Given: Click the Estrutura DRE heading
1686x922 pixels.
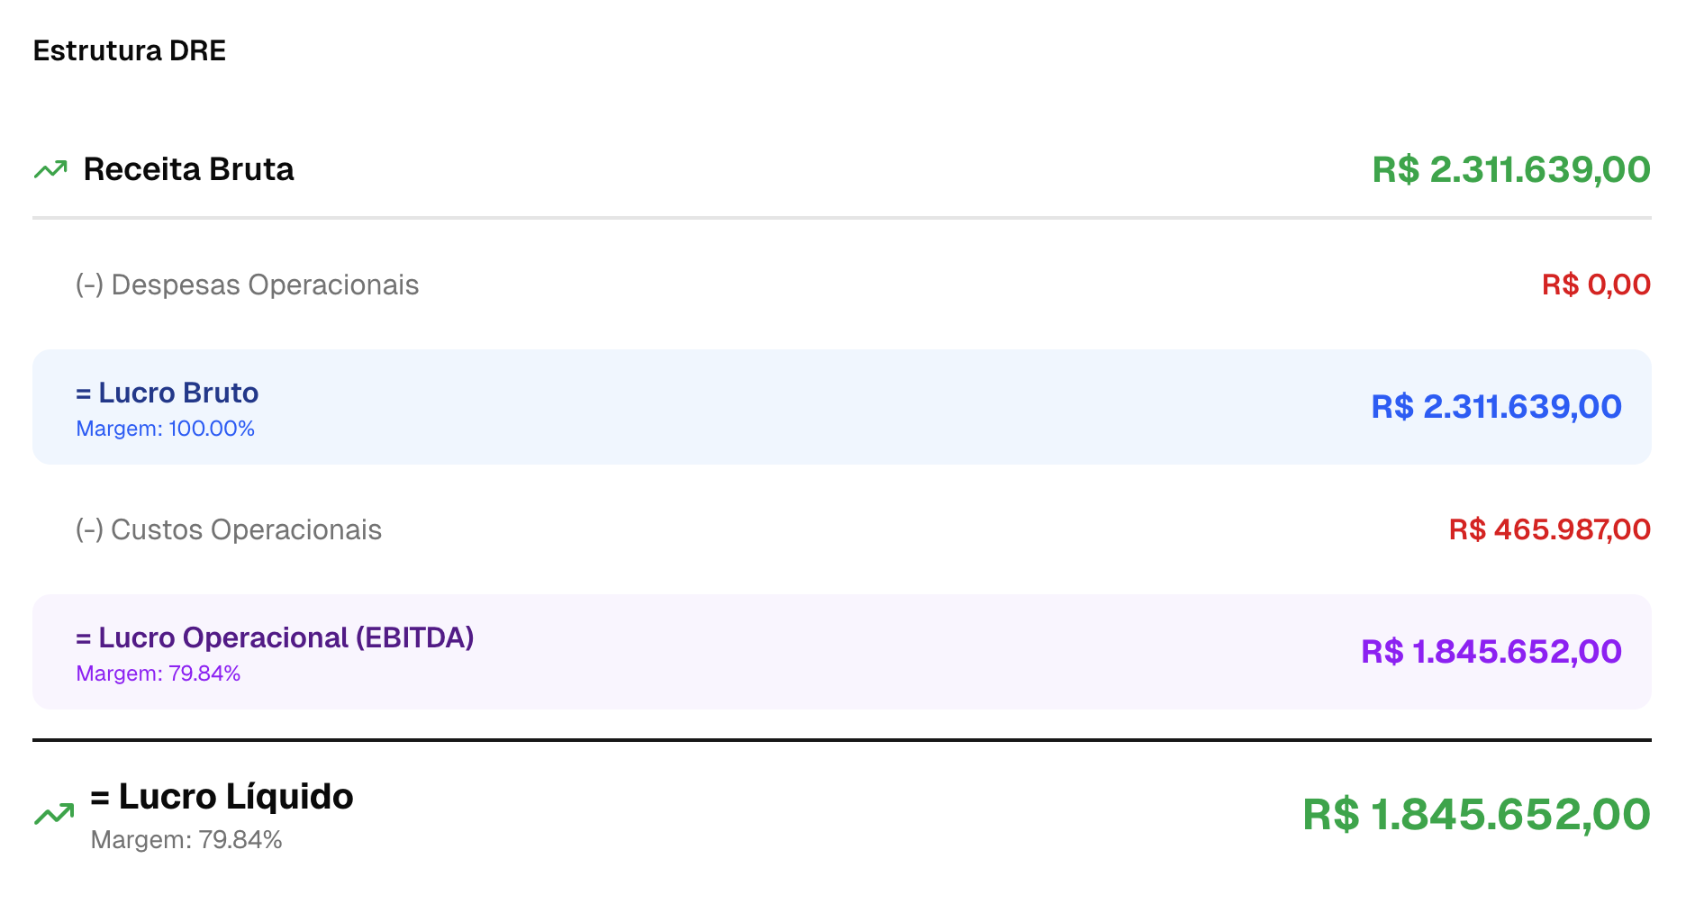Looking at the screenshot, I should click(x=129, y=50).
